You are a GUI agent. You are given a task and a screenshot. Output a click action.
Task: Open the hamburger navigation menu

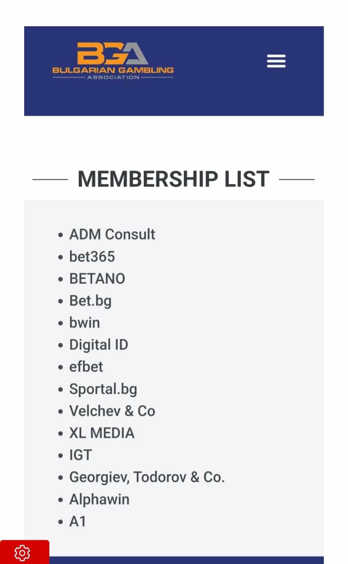coord(276,61)
